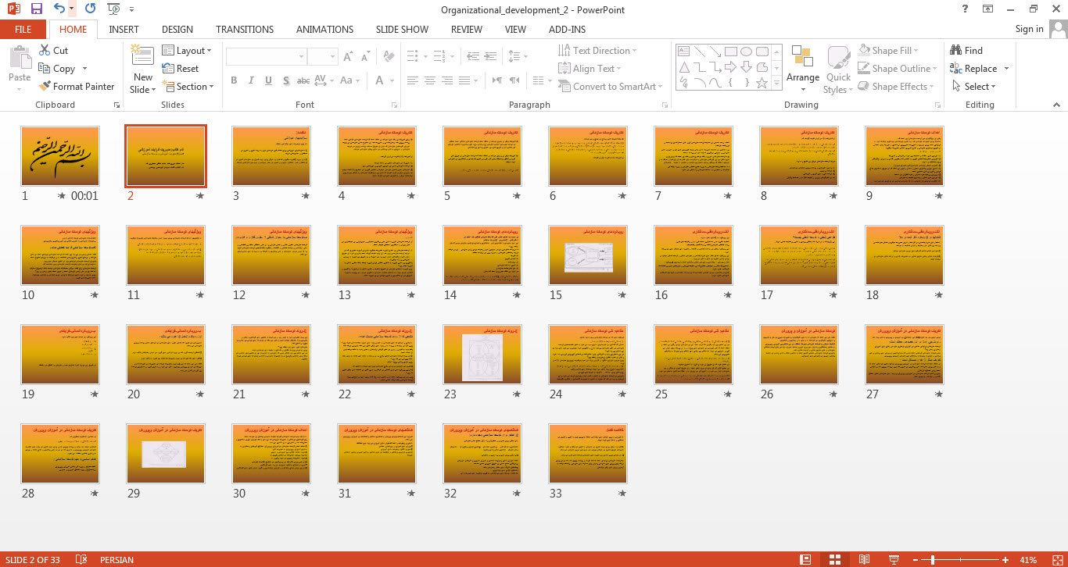Click the Select tool in Editing group
The image size is (1068, 567).
coord(974,87)
